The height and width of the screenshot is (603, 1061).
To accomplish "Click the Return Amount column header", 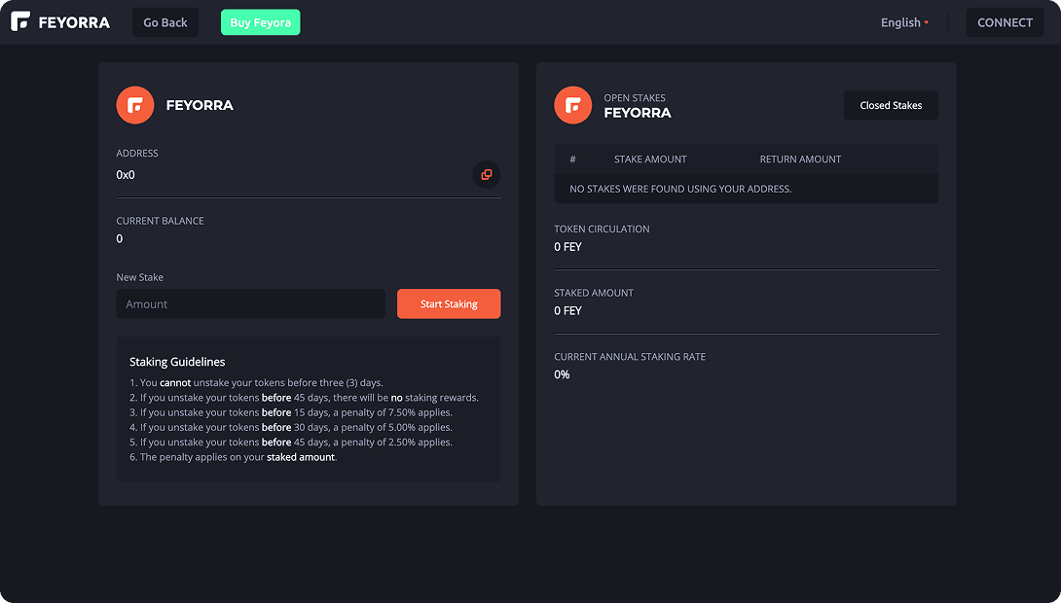I will point(800,159).
